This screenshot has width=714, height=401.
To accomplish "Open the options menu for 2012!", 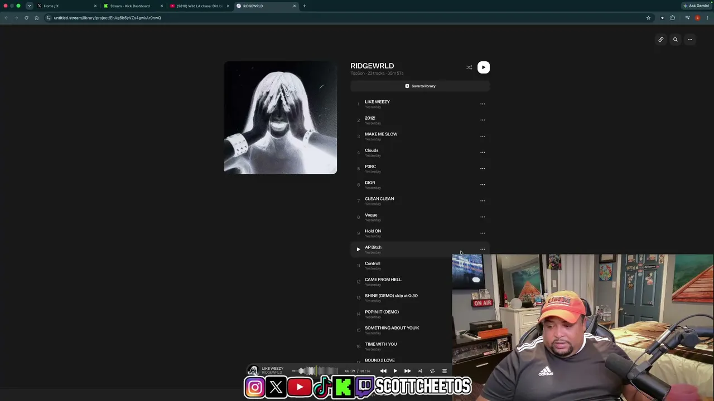I will pos(483,120).
